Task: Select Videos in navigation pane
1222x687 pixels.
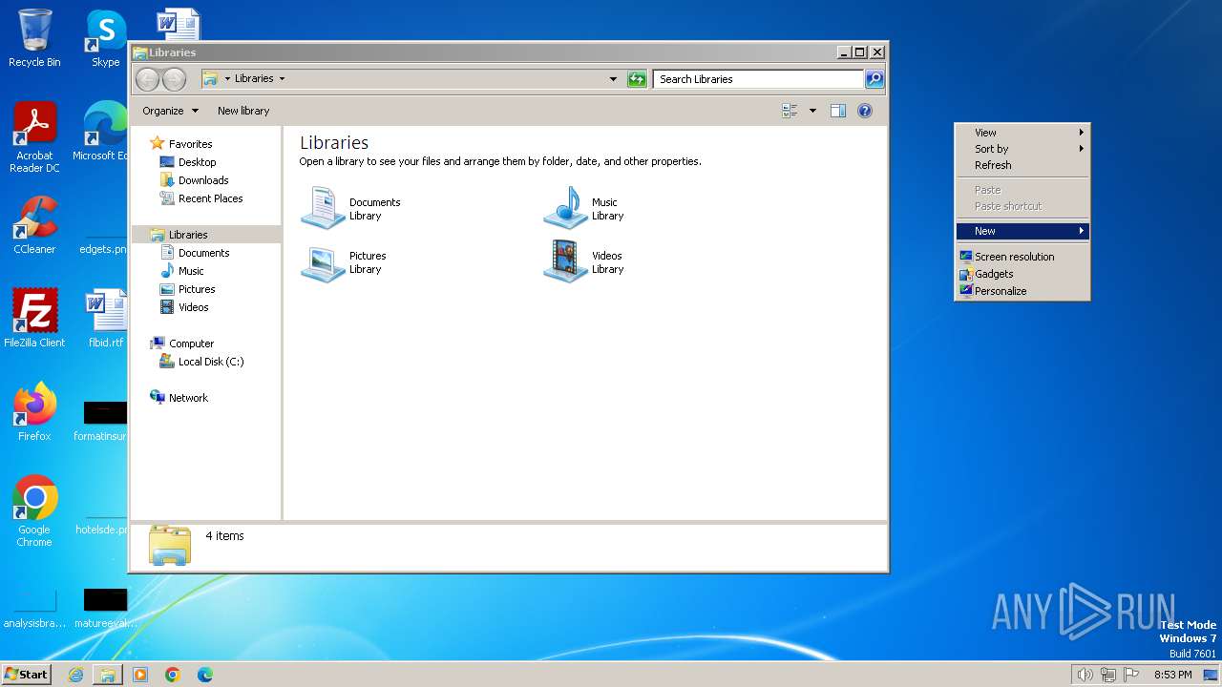Action: pos(193,307)
